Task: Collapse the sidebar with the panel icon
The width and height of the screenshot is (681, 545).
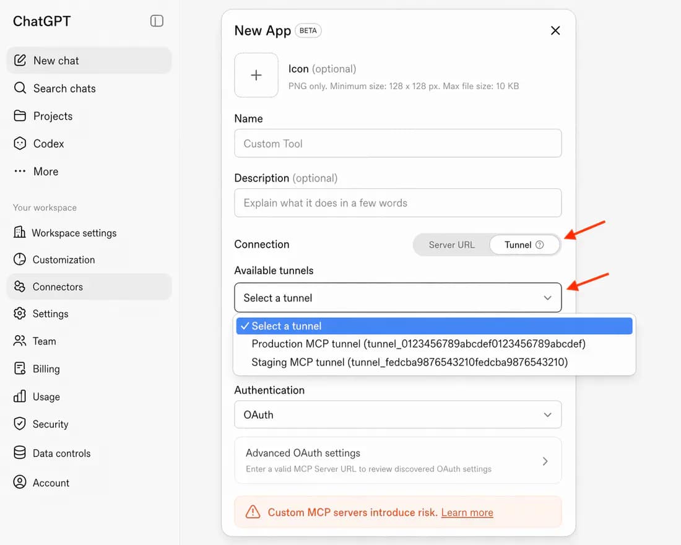Action: [x=157, y=21]
